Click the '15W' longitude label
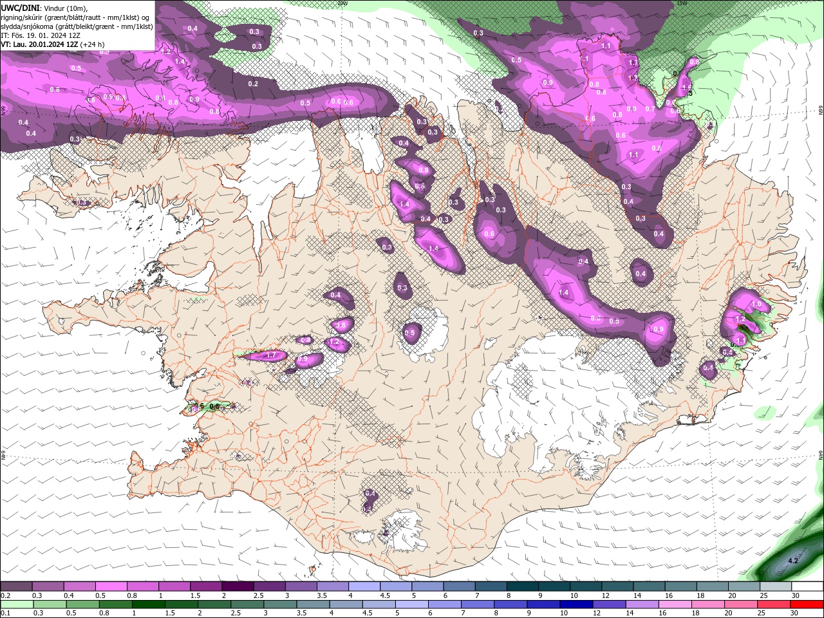 coord(682,3)
